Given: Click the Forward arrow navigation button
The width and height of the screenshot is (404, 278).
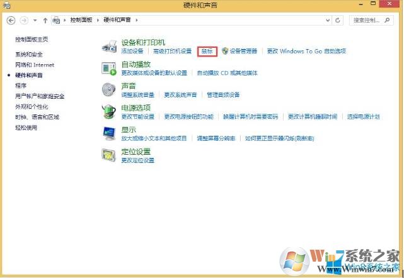Looking at the screenshot, I should coord(24,20).
